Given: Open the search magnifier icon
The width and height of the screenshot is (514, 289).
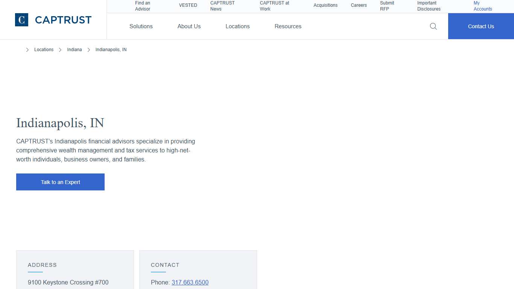Looking at the screenshot, I should click(433, 26).
